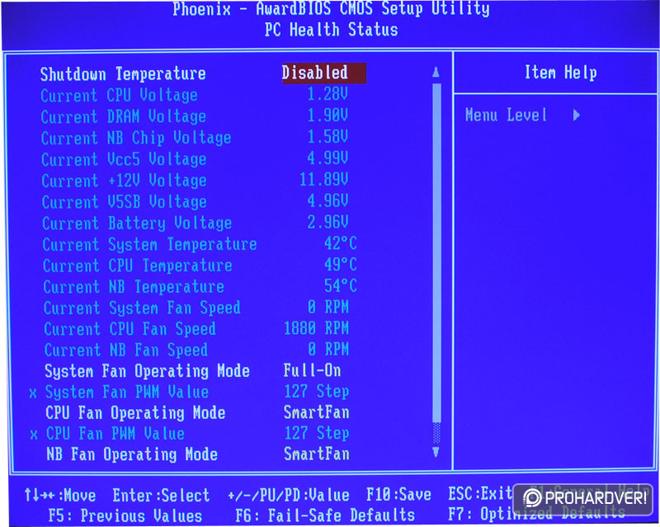Click the Current Battery Voltage label

point(137,224)
